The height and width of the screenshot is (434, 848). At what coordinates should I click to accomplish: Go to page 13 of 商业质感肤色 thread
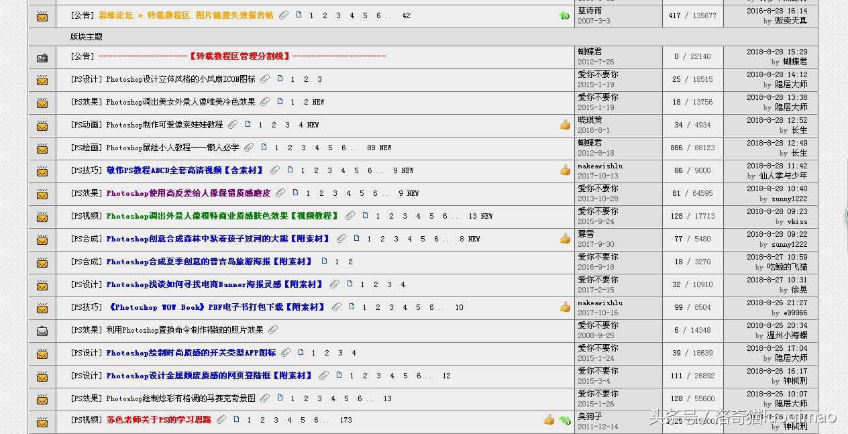(x=473, y=216)
